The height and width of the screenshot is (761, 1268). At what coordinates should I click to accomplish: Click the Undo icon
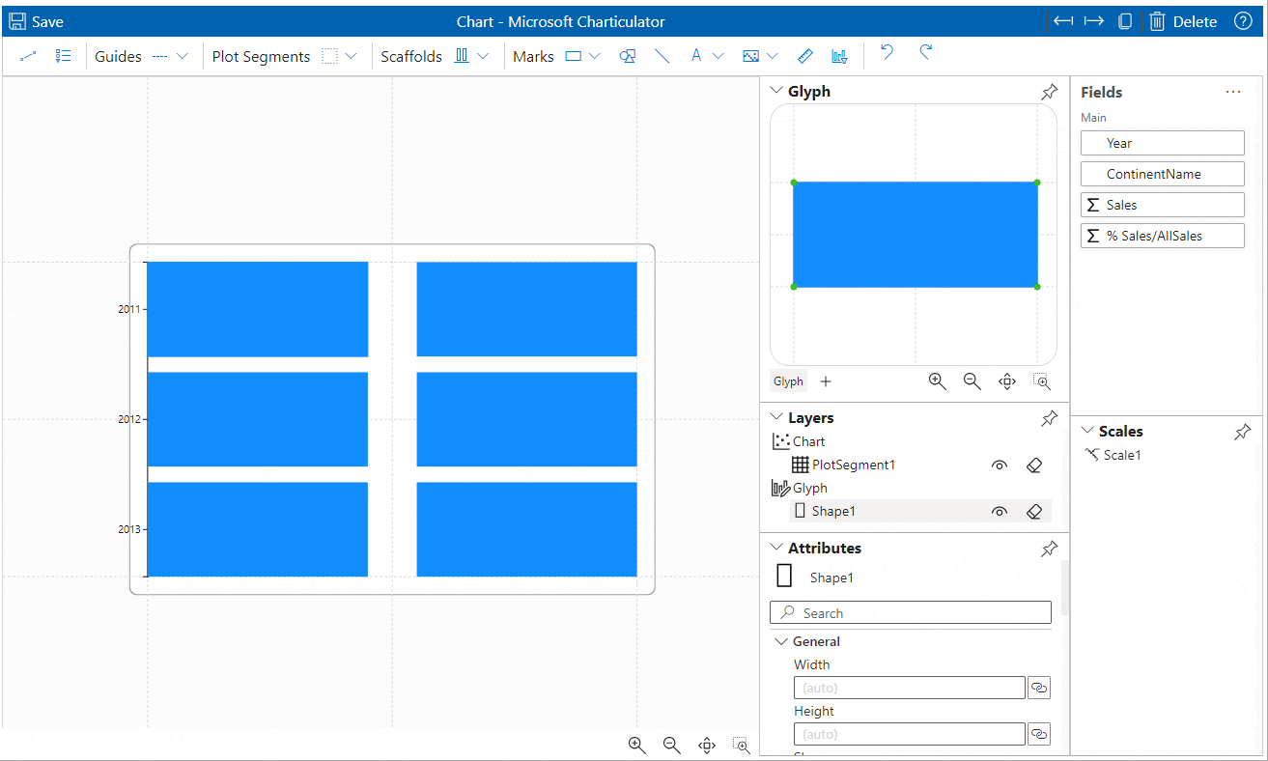[x=886, y=56]
